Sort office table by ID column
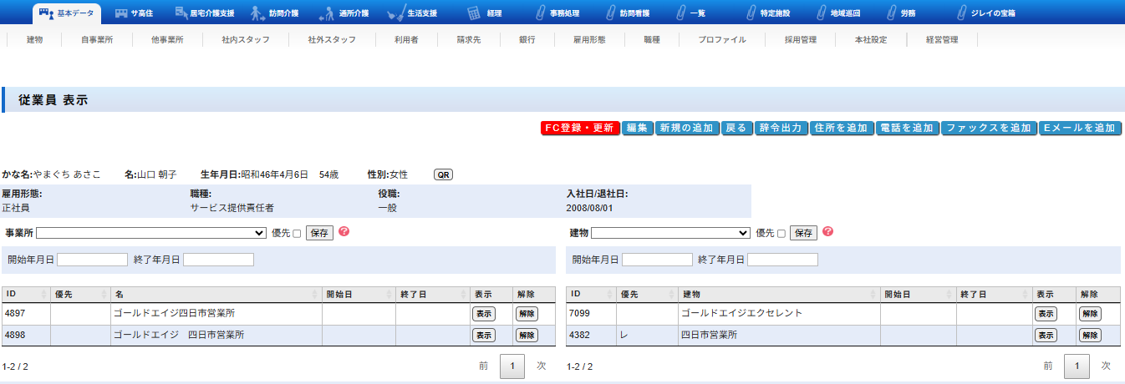This screenshot has height=384, width=1125. pos(25,295)
